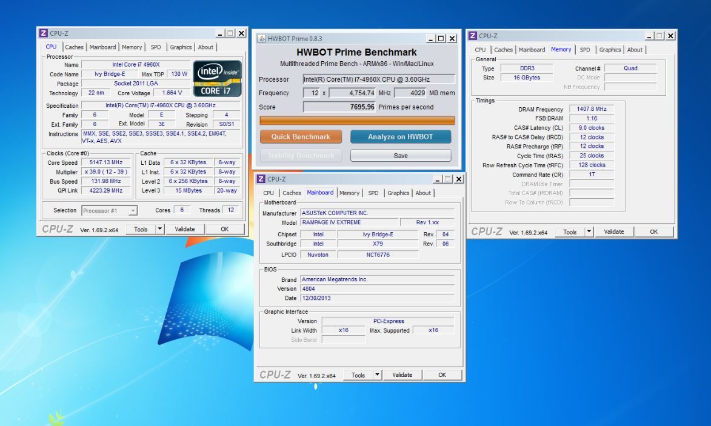Screen dimensions: 711x426
Task: Open About tab in left CPU-Z window
Action: [205, 47]
